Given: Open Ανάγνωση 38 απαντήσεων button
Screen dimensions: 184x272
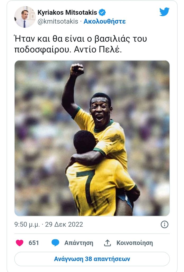Looking at the screenshot, I should point(92,259).
